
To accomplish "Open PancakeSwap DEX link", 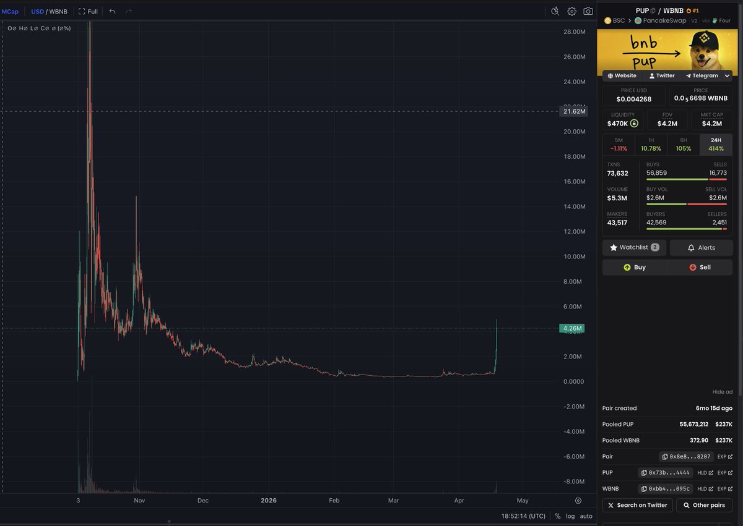I will [x=661, y=20].
